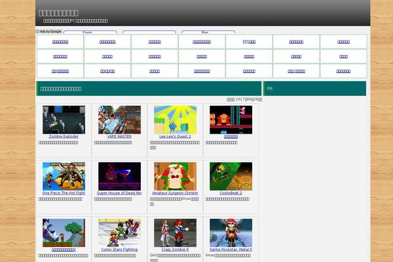Follow the VAPE MASTER title link
The image size is (393, 262).
click(119, 136)
